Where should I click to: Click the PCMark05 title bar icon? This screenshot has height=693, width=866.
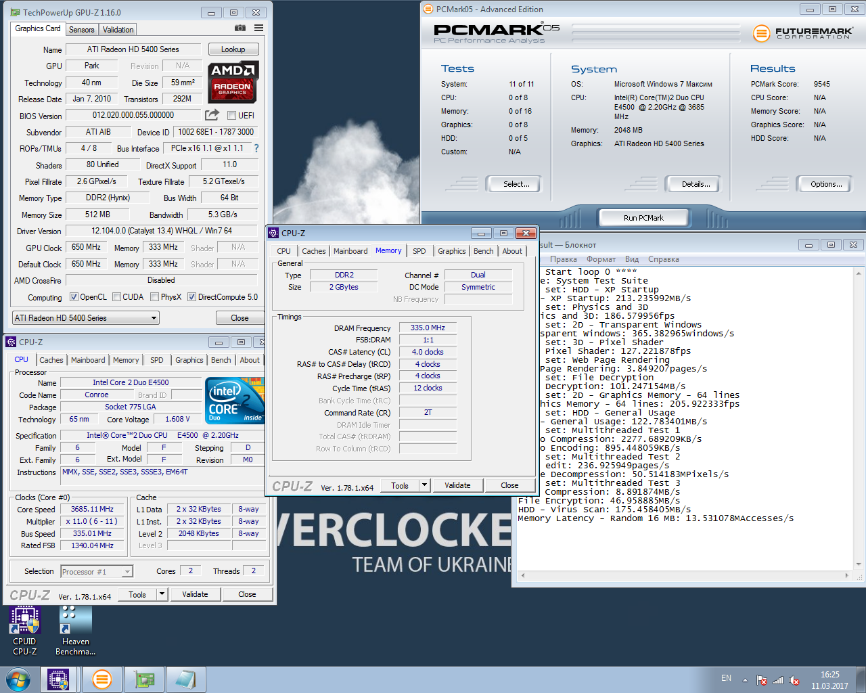[428, 9]
